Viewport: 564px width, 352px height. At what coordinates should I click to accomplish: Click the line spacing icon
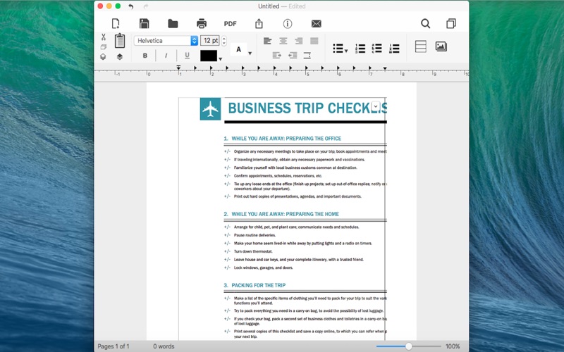coord(307,56)
